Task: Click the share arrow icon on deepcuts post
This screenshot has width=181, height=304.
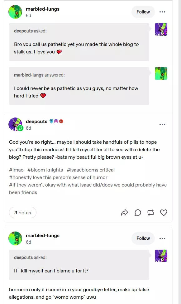Action: pos(125,213)
